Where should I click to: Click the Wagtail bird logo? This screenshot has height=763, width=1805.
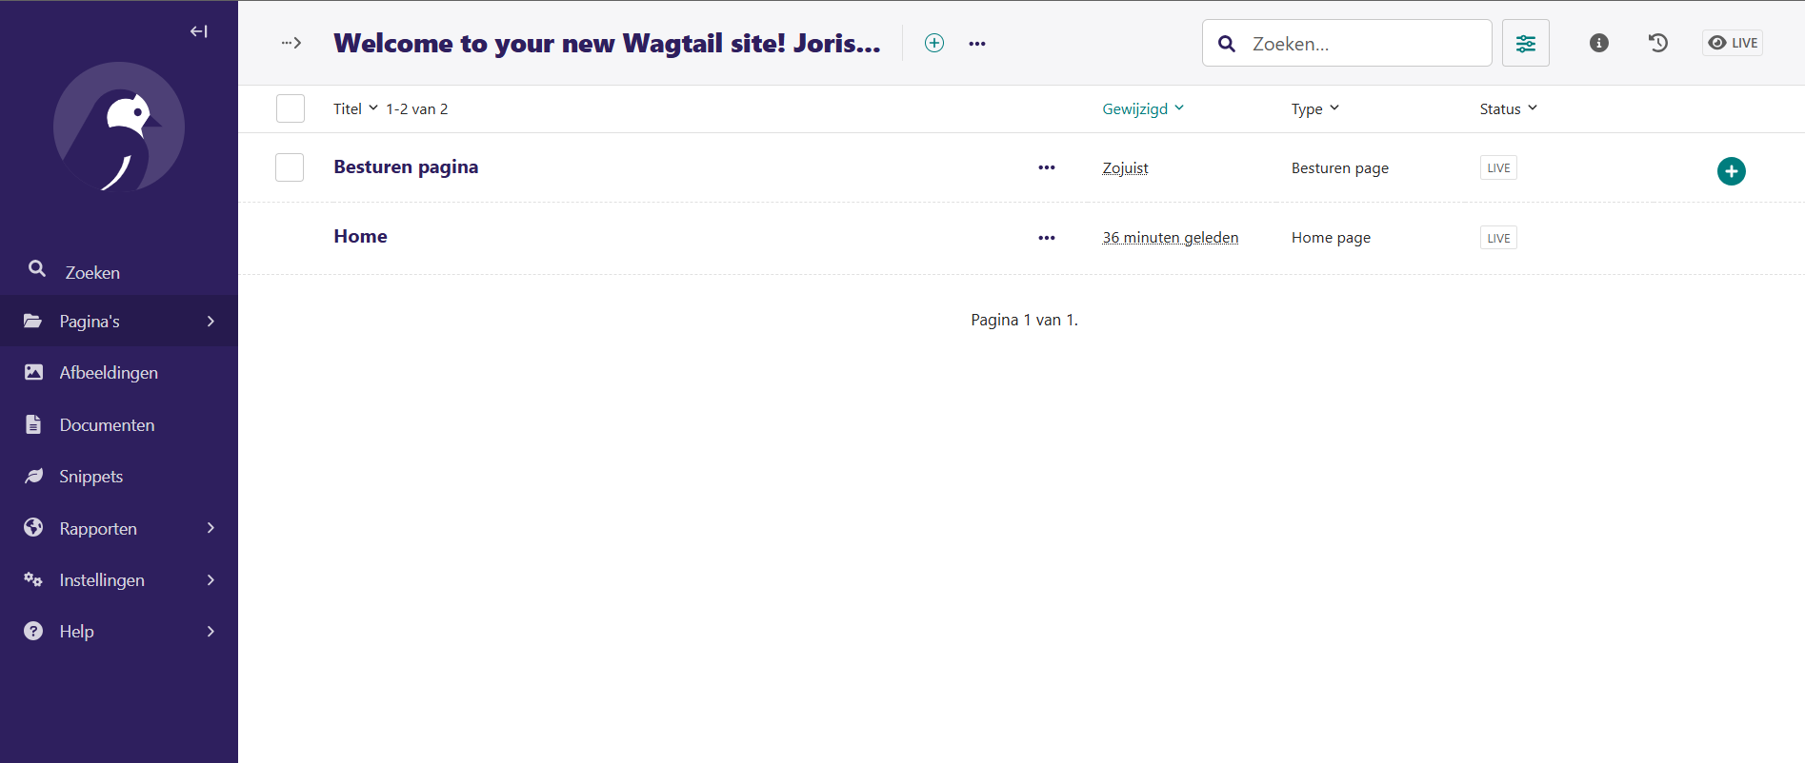click(119, 127)
